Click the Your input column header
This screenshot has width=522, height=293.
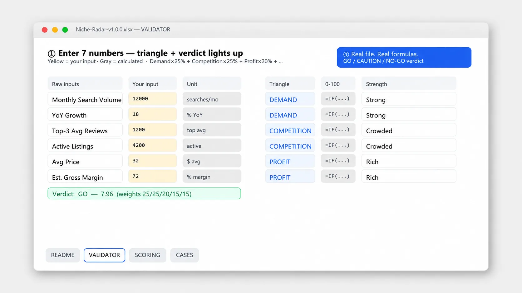tap(153, 84)
